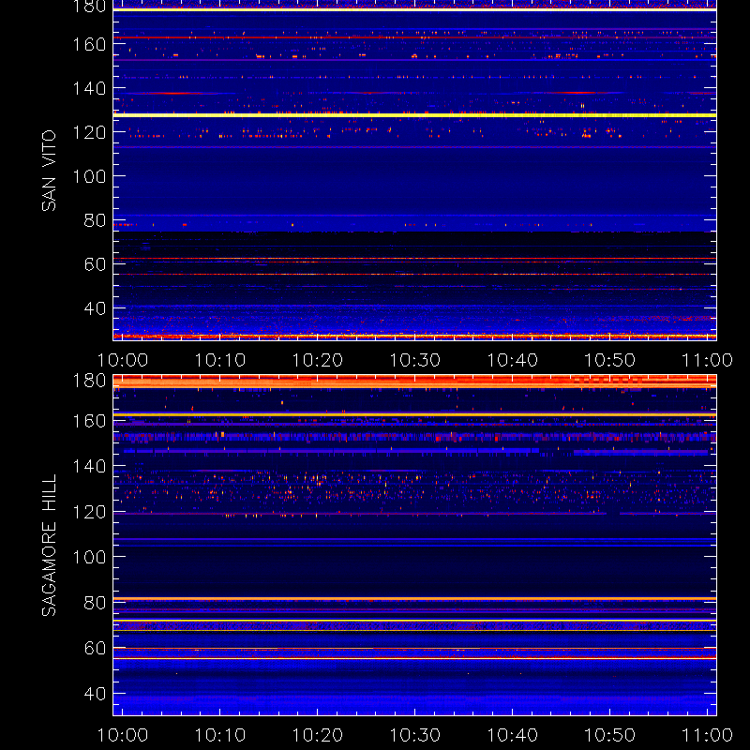Pick the 80 frequency label on SAGAMORE HILL plot

coord(95,603)
